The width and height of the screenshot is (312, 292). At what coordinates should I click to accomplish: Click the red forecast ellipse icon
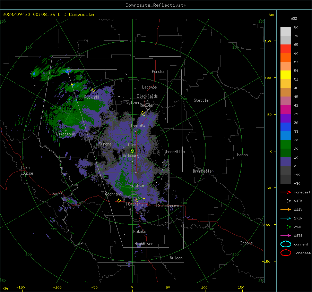[x=286, y=253]
